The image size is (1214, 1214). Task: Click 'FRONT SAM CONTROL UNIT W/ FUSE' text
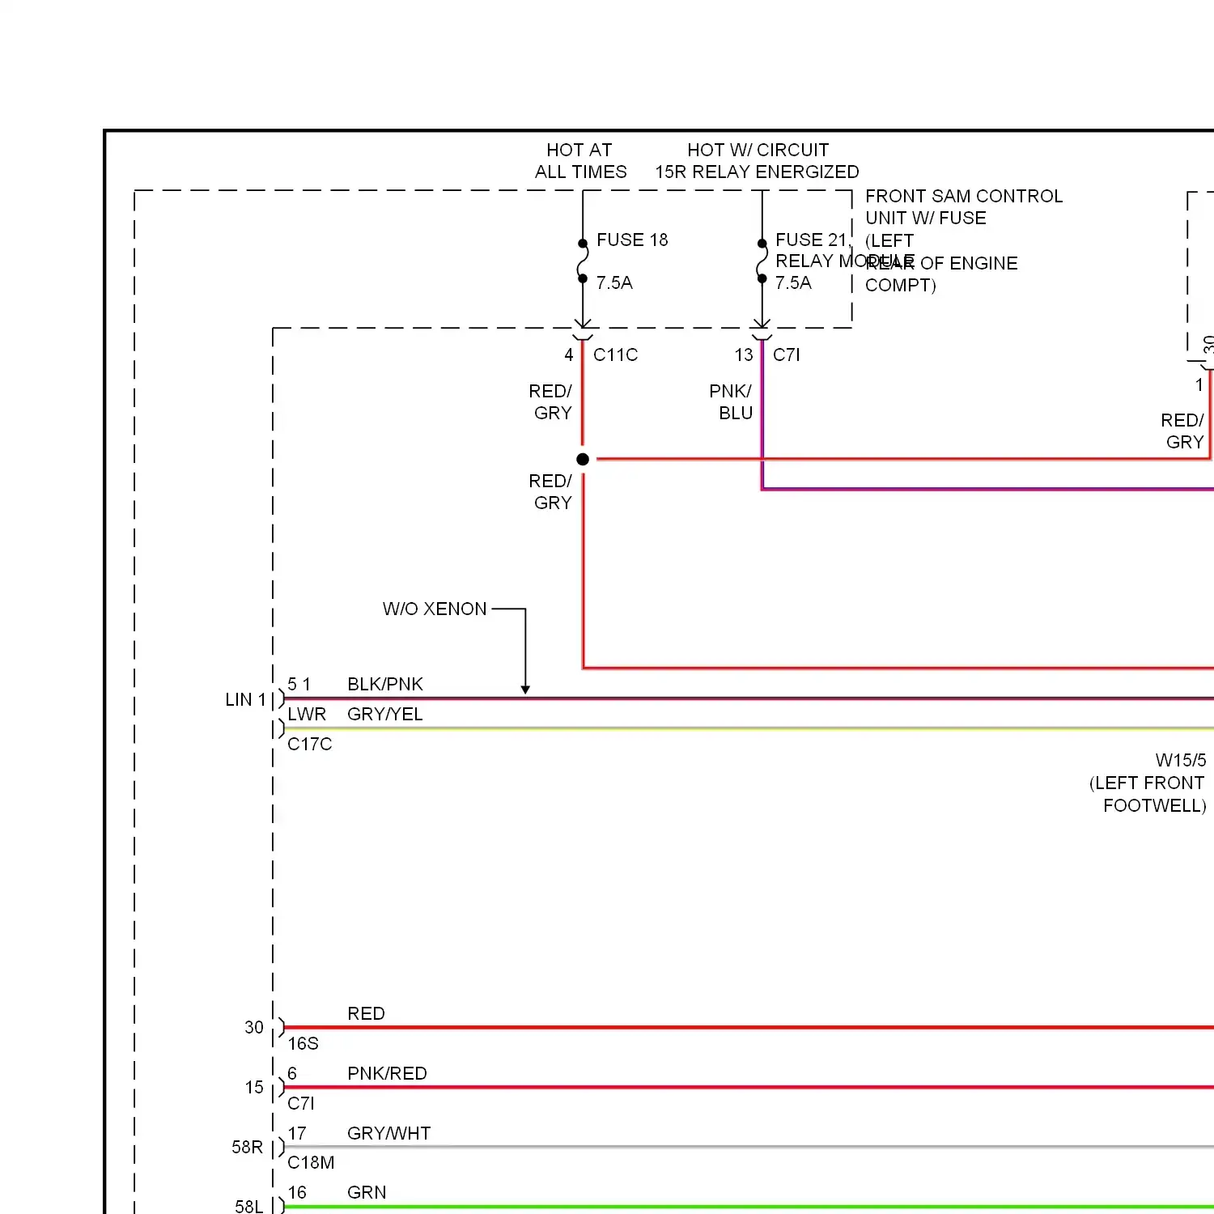coord(964,207)
